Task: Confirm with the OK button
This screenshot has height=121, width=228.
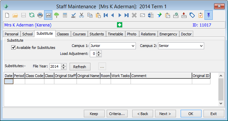Action: tap(191, 114)
